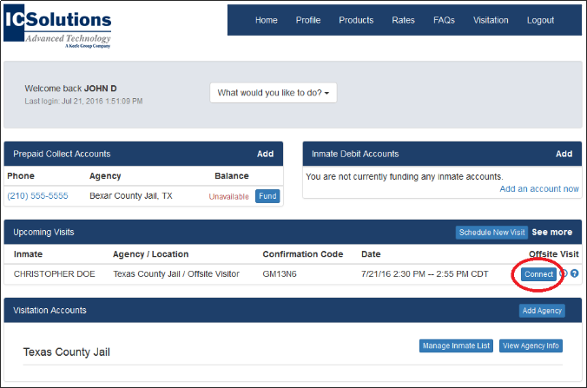Open the Rates menu item
Viewport: 587px width, 388px height.
click(x=403, y=20)
